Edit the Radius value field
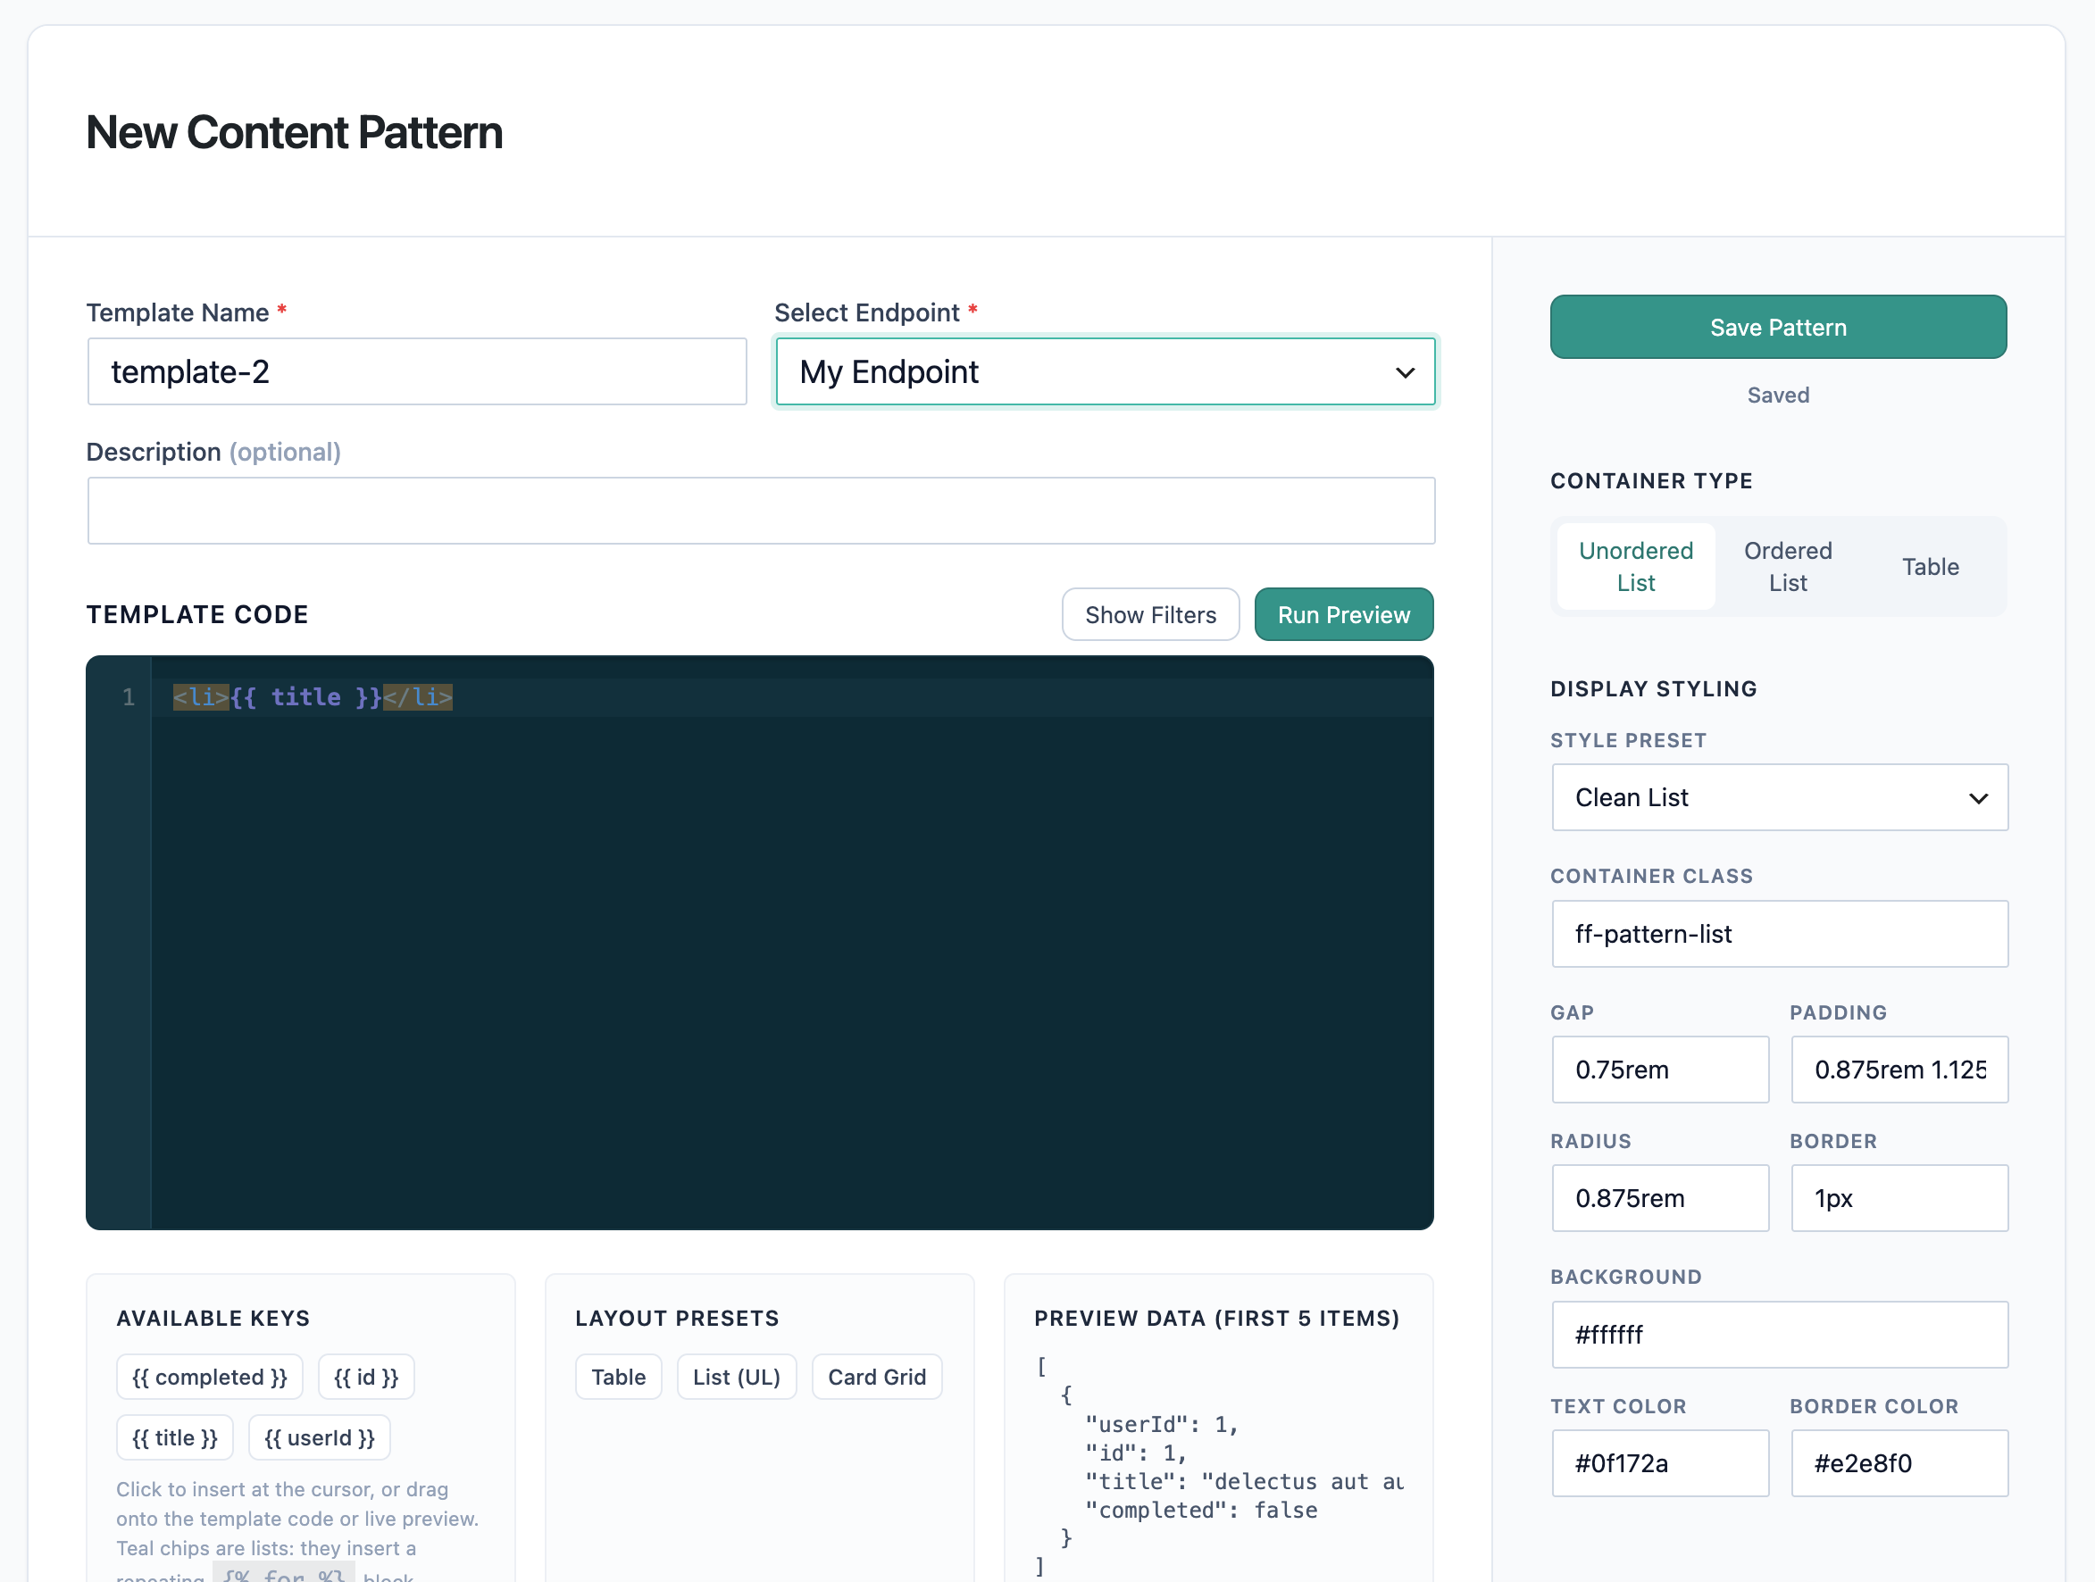This screenshot has width=2095, height=1582. click(x=1659, y=1197)
